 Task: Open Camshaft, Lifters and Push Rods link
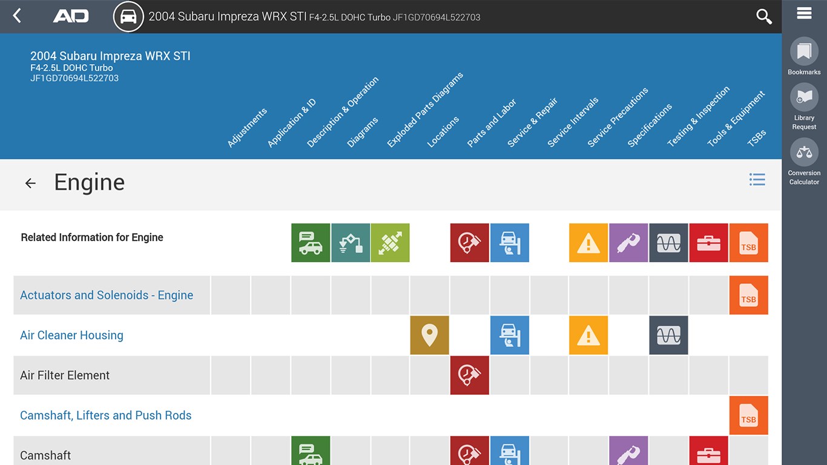pyautogui.click(x=106, y=415)
